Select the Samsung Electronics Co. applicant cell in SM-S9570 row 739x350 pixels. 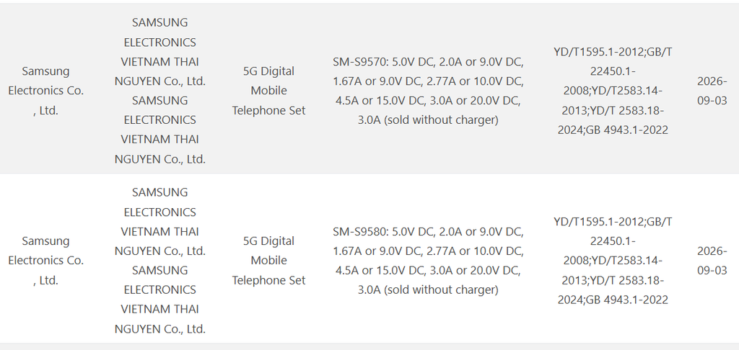coord(45,91)
